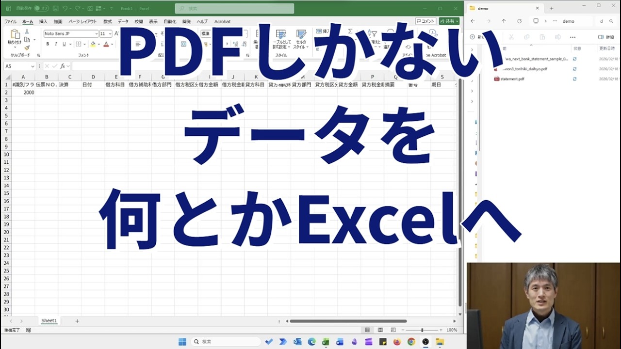Select cell A2 containing 2000

click(23, 92)
